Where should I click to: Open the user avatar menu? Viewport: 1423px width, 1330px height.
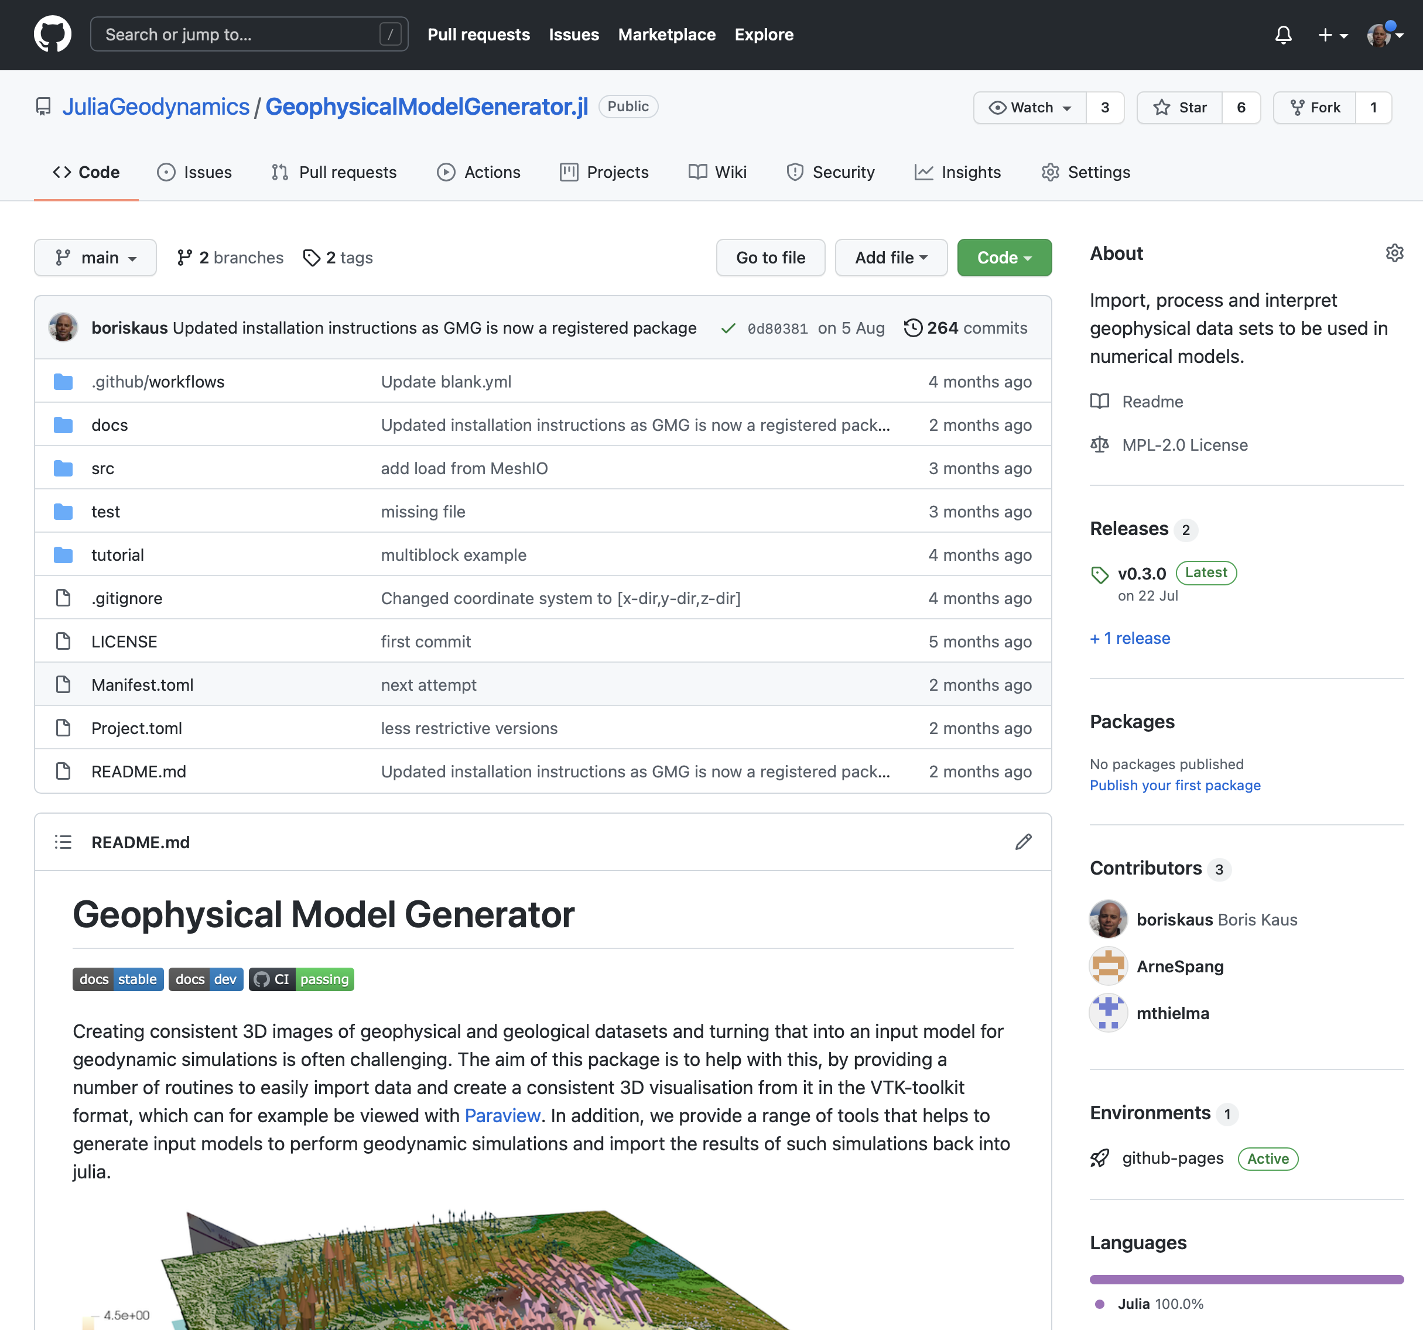pos(1384,35)
